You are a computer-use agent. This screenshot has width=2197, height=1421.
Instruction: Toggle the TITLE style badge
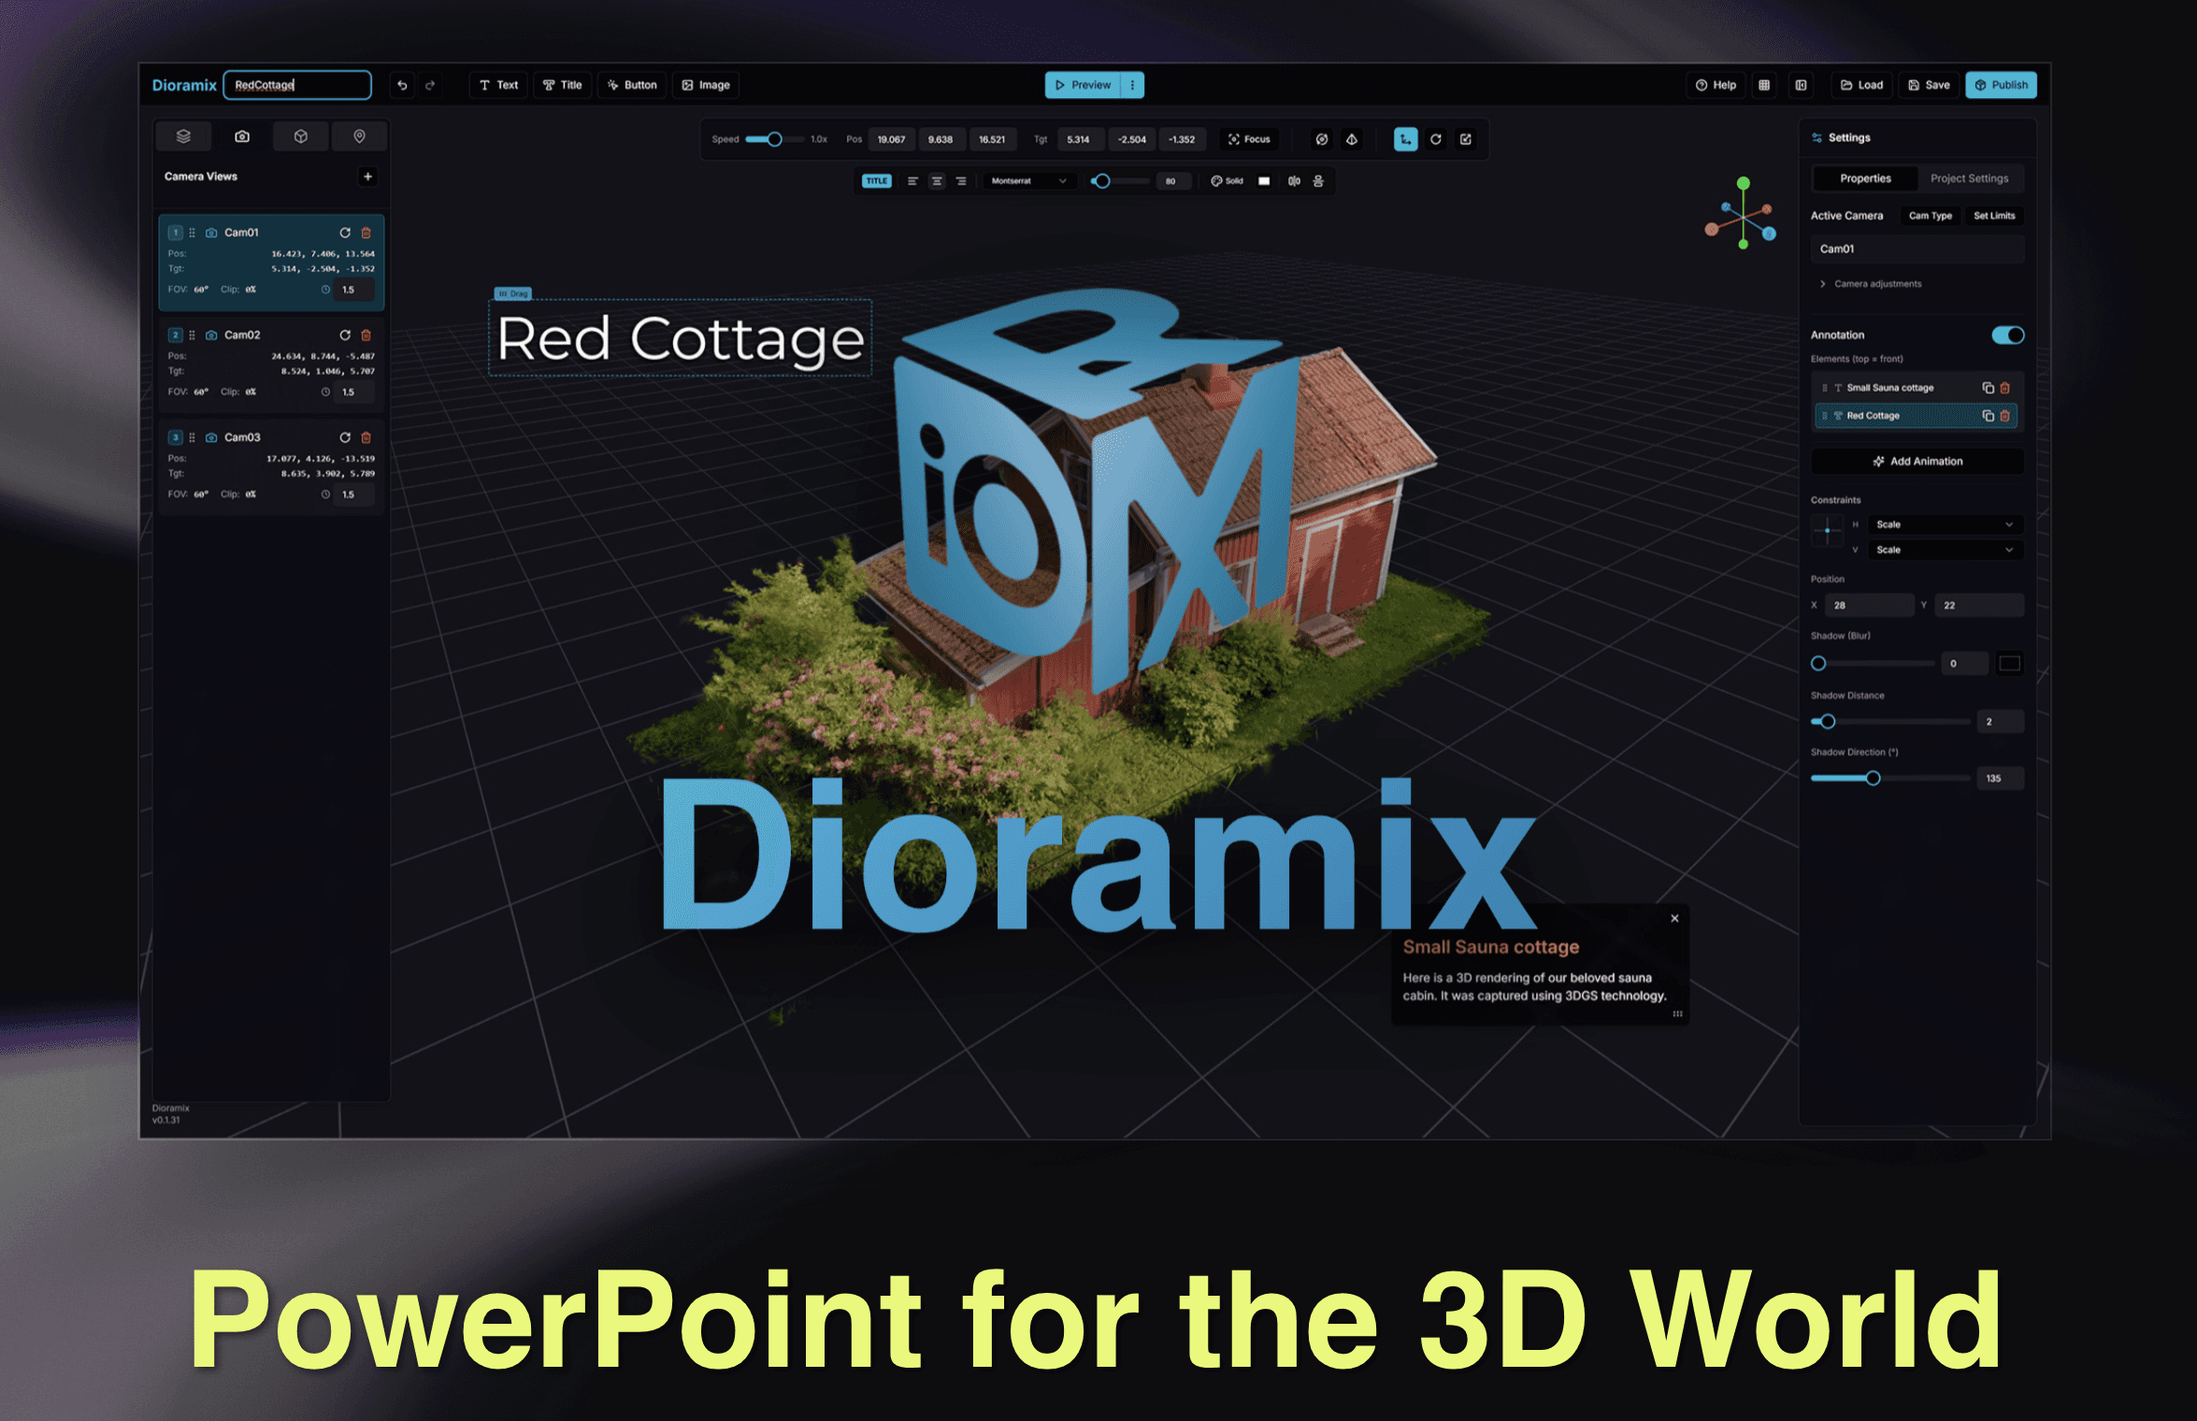tap(876, 181)
